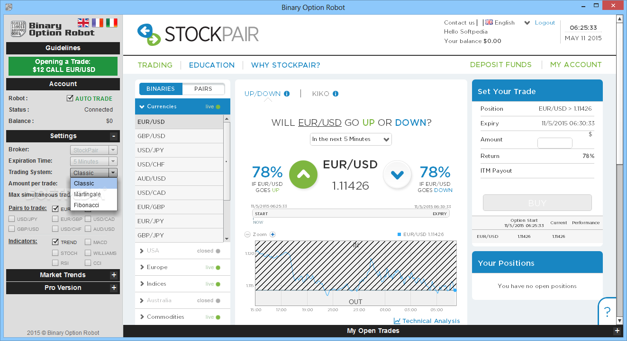Click the Logout link
Viewport: 627px width, 341px height.
[x=545, y=22]
